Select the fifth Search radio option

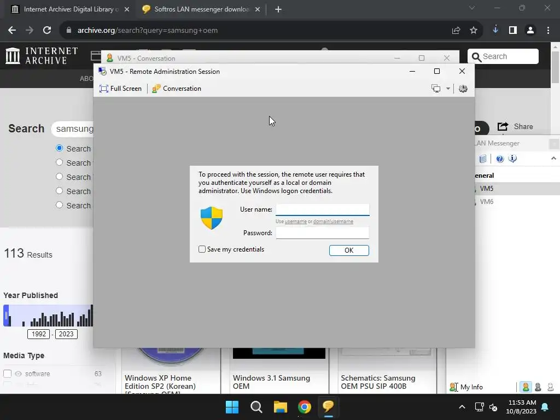tap(59, 205)
